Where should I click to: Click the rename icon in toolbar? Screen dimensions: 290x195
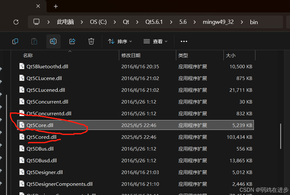pyautogui.click(x=53, y=41)
